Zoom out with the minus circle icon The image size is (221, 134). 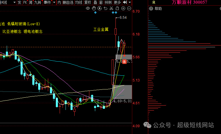(x=129, y=9)
